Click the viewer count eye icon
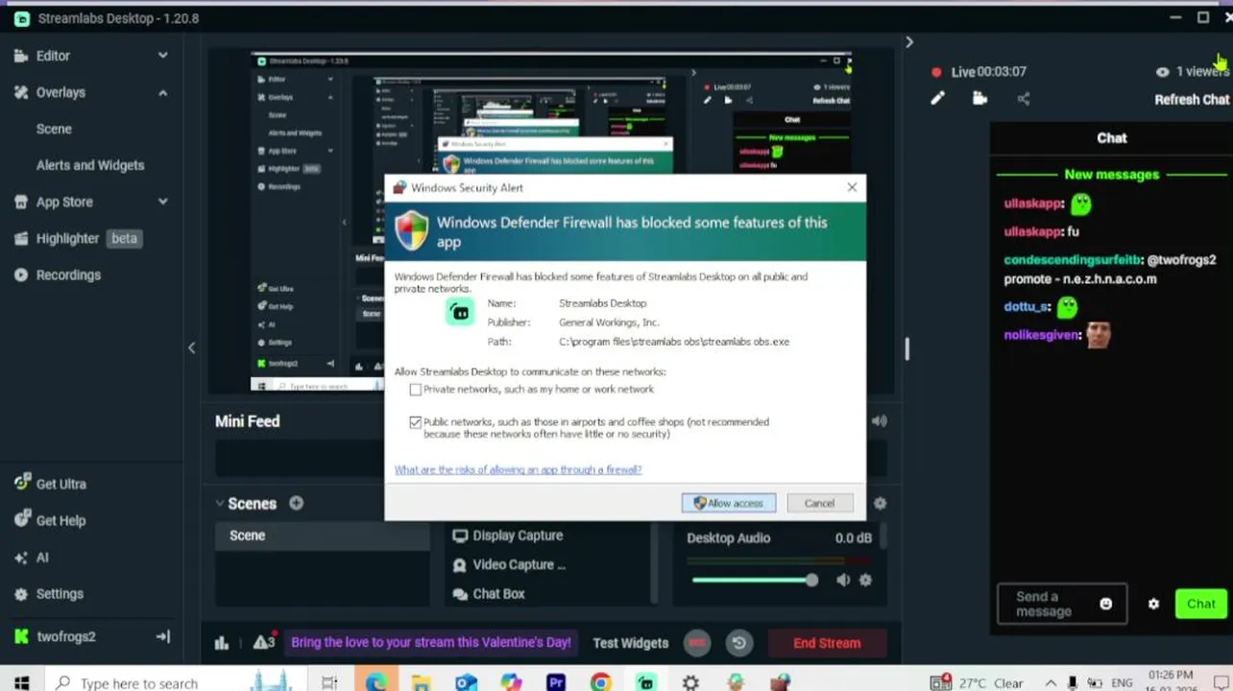1233x691 pixels. click(x=1162, y=71)
